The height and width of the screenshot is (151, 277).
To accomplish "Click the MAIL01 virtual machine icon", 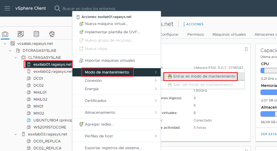I will point(29,92).
